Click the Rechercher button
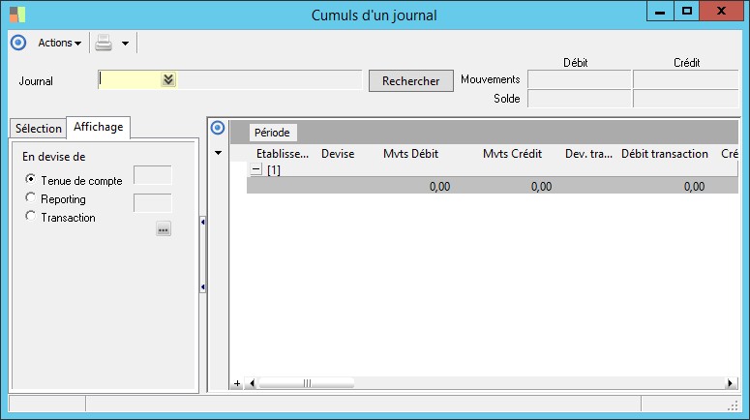 coord(411,81)
